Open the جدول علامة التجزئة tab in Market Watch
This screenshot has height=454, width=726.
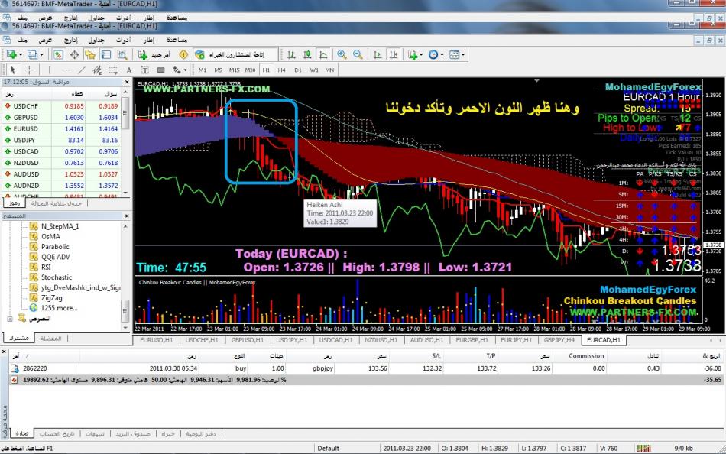tap(57, 203)
